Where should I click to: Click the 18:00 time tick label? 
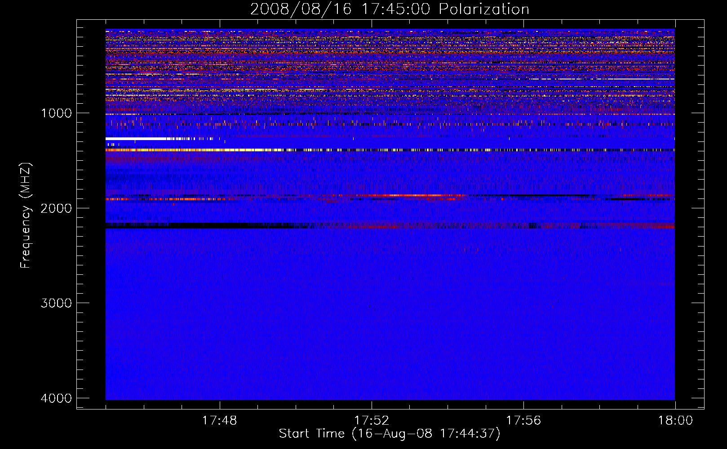pyautogui.click(x=675, y=421)
